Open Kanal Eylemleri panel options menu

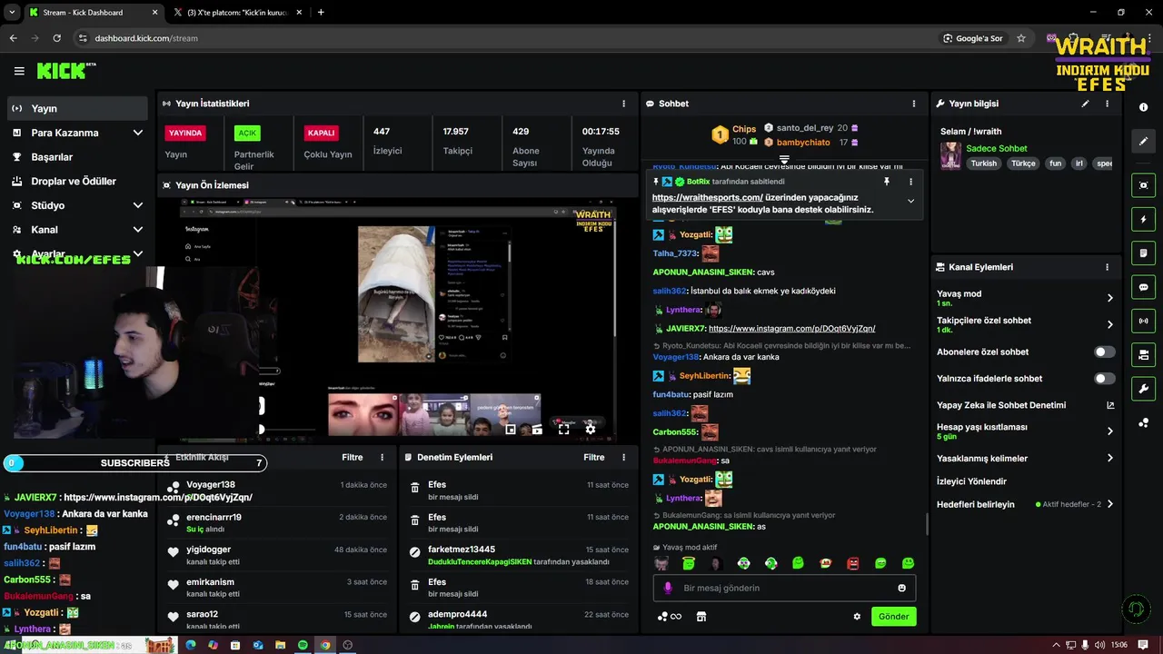click(x=1107, y=267)
